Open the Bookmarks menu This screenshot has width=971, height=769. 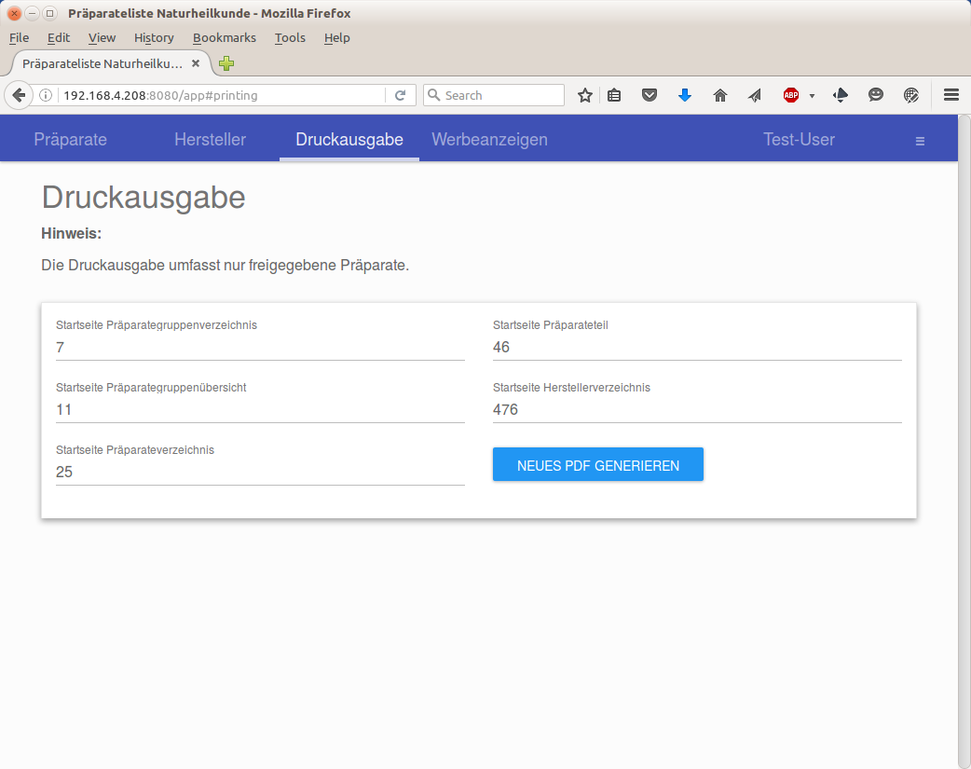click(x=224, y=37)
